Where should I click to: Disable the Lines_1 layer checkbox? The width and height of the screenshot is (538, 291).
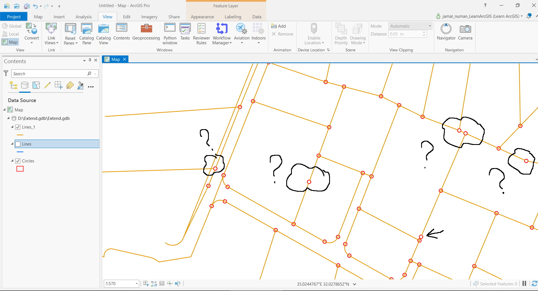pos(18,127)
